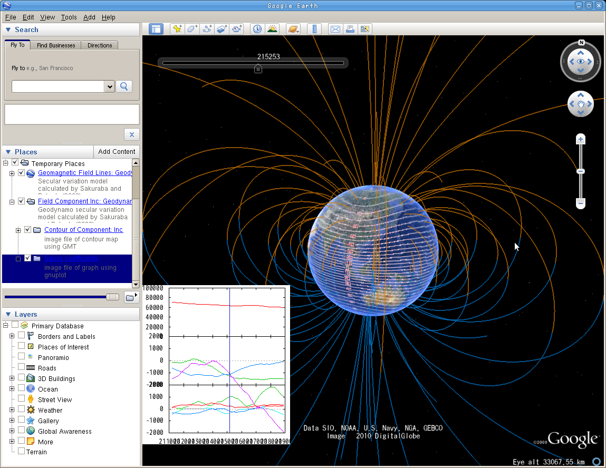Image resolution: width=606 pixels, height=468 pixels.
Task: Switch to the Directions tab
Action: (x=100, y=45)
